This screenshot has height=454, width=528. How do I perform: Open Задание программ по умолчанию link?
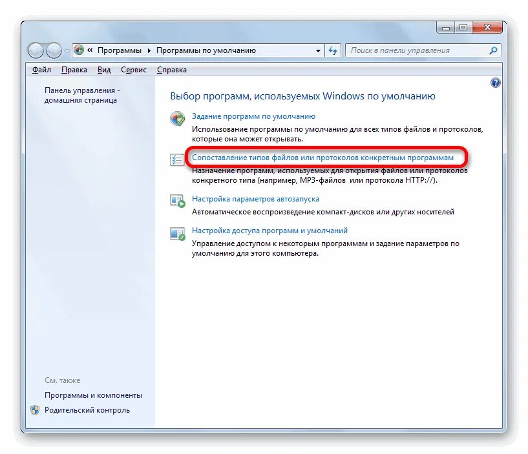click(x=253, y=116)
